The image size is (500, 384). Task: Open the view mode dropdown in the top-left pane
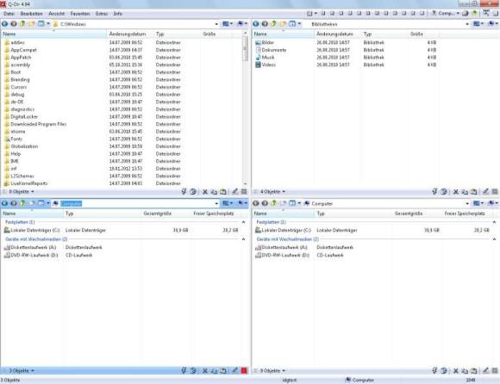228,24
